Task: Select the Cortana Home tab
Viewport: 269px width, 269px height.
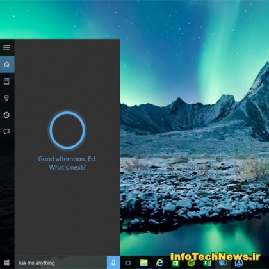Action: (x=7, y=64)
